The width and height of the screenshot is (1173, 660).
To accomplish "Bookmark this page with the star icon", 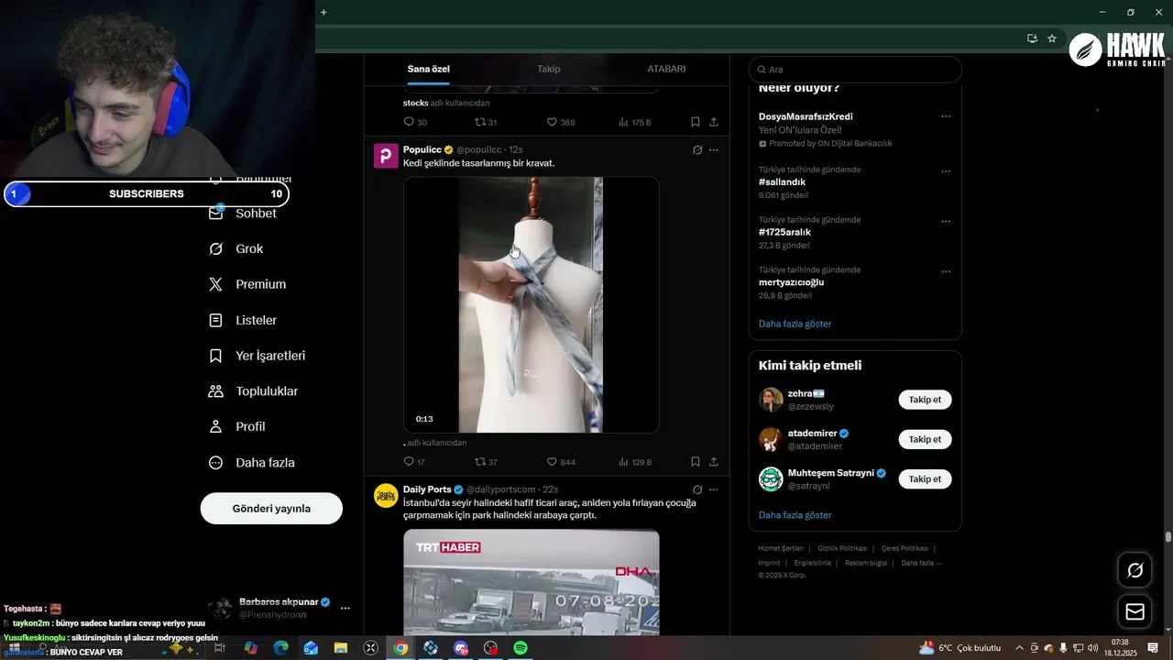I will pyautogui.click(x=1052, y=38).
